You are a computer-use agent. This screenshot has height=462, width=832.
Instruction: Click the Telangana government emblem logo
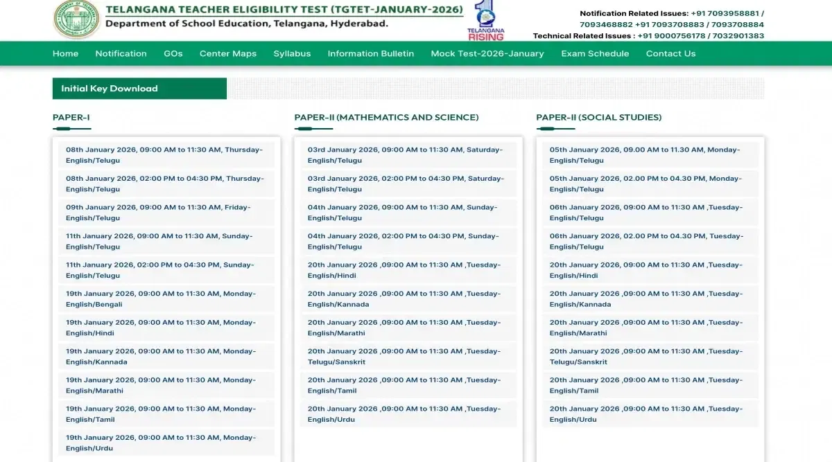coord(76,19)
